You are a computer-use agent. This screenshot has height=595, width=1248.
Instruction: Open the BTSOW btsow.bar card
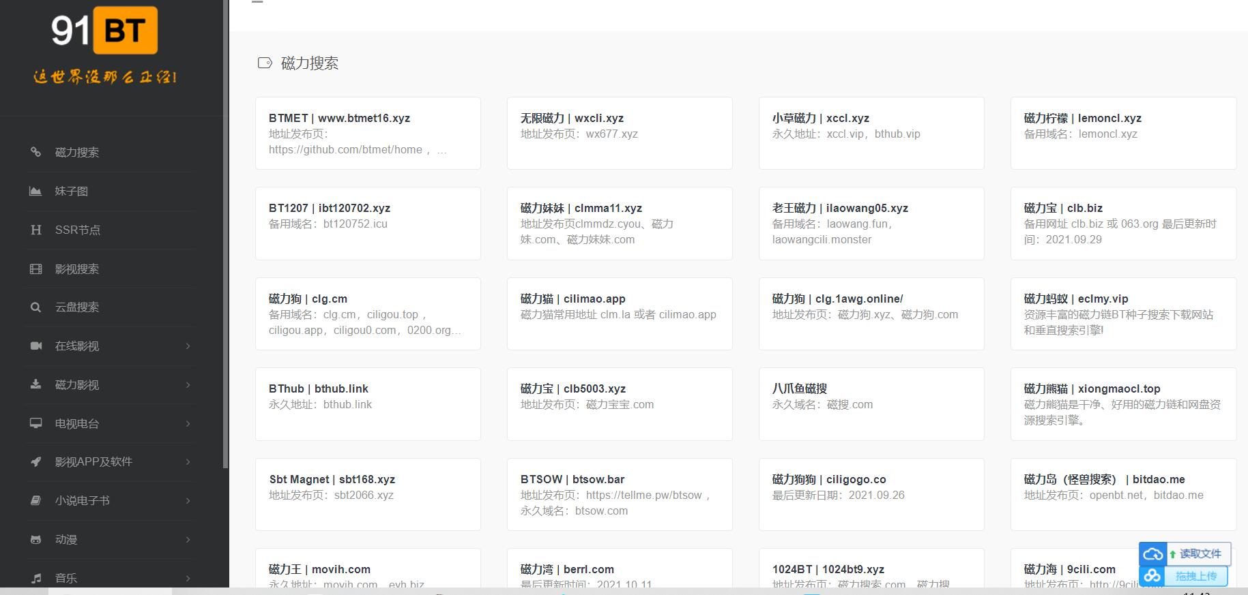[619, 494]
